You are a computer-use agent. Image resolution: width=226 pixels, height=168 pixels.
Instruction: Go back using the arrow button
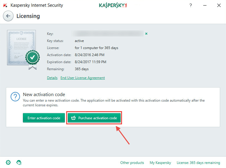(8, 16)
